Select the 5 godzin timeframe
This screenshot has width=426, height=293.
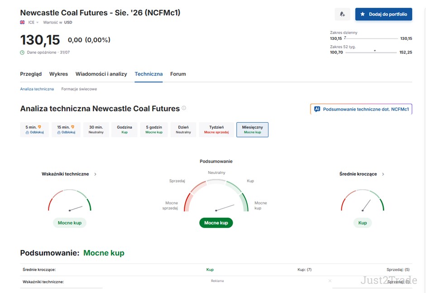coord(154,130)
